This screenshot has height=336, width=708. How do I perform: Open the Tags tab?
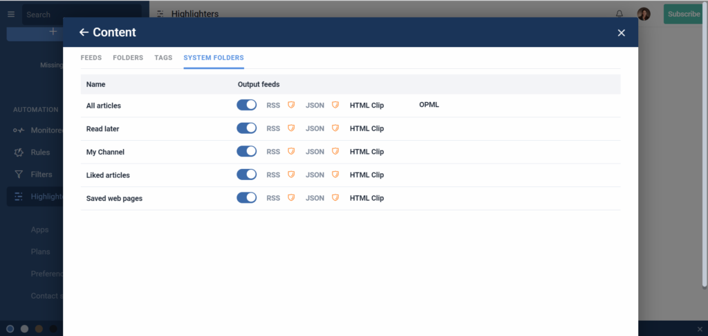coord(163,58)
